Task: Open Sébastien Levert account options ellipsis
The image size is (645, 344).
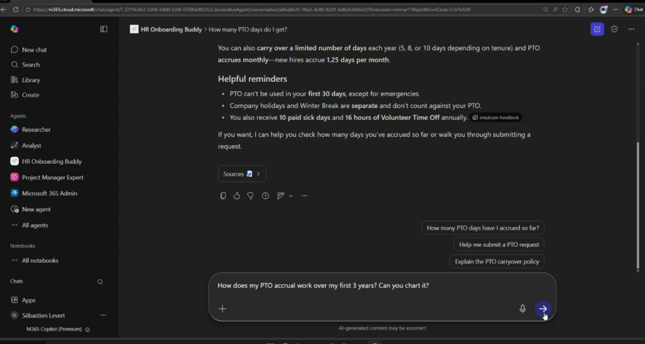Action: (103, 315)
